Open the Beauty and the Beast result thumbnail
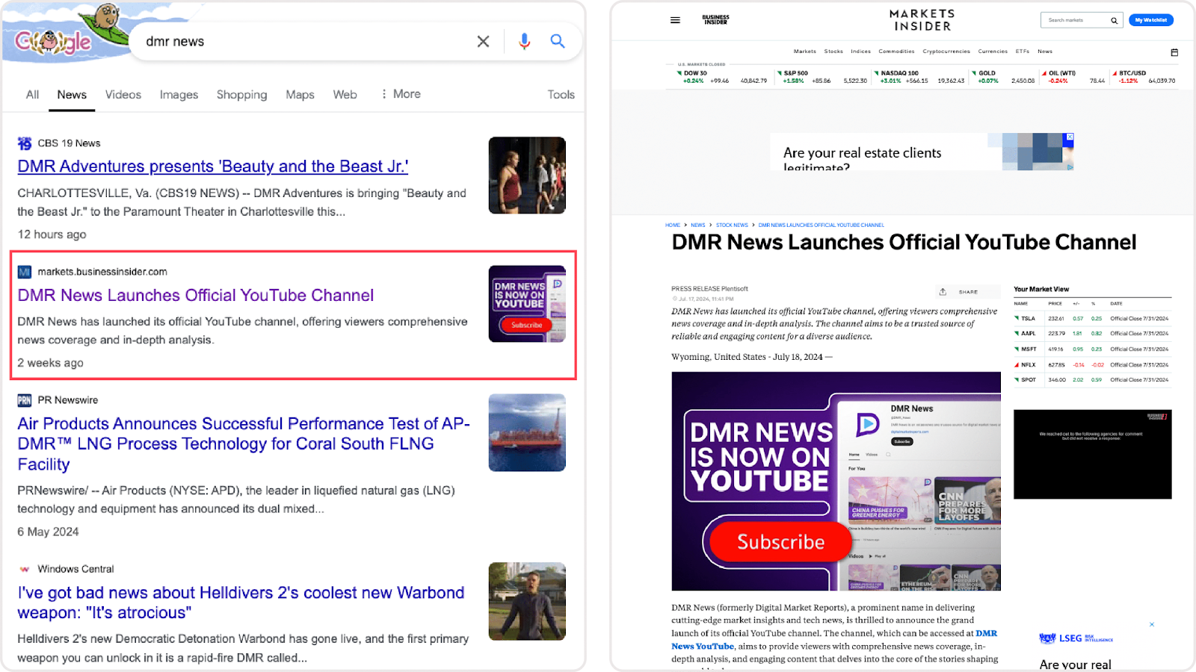Image resolution: width=1196 pixels, height=672 pixels. click(527, 175)
